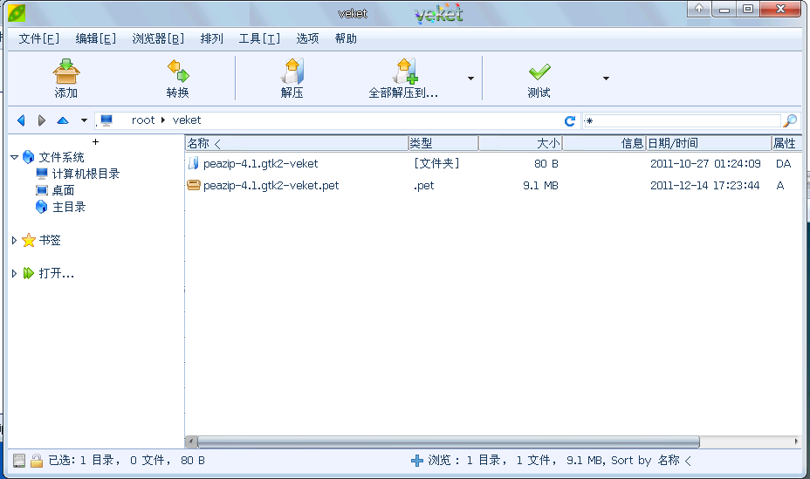Click the 测试 (Test) checkmark icon
The image size is (810, 479).
point(539,72)
